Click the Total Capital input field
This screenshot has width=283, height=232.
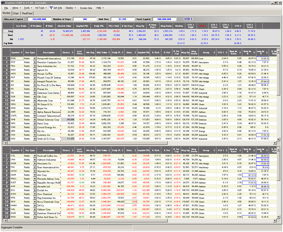coord(164,19)
